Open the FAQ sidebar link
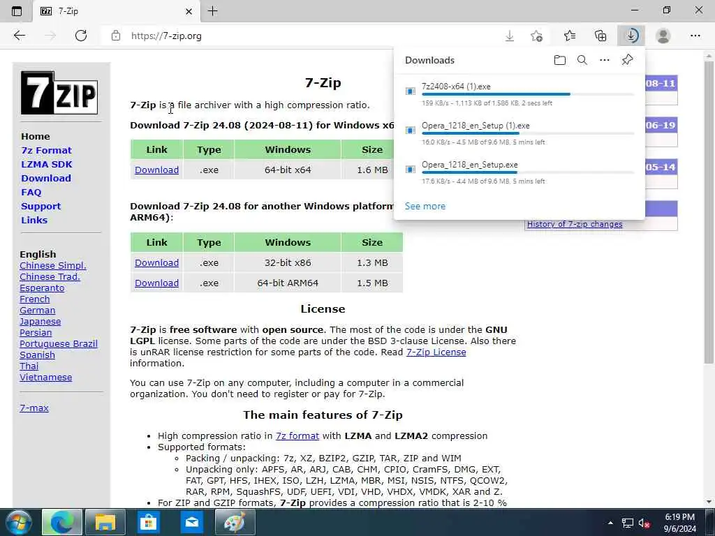The image size is (715, 536). (31, 193)
